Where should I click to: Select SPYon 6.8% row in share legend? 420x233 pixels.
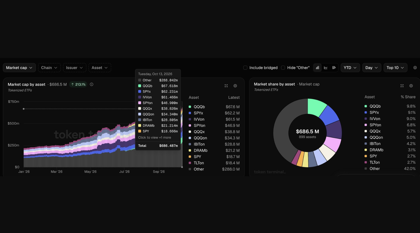tap(390, 125)
